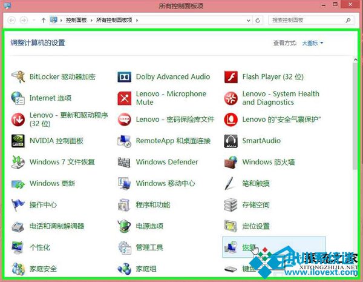
Task: Open the 管理工具 link text
Action: click(x=149, y=247)
